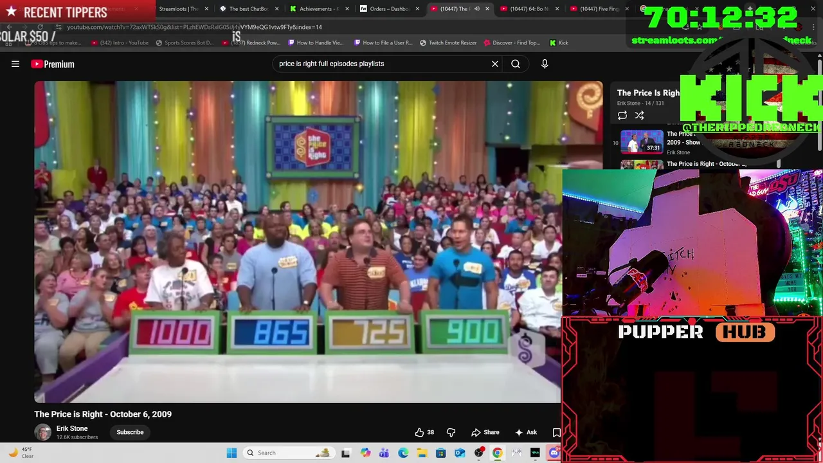Open Erik Stone channel avatar
The image size is (823, 463).
click(43, 432)
